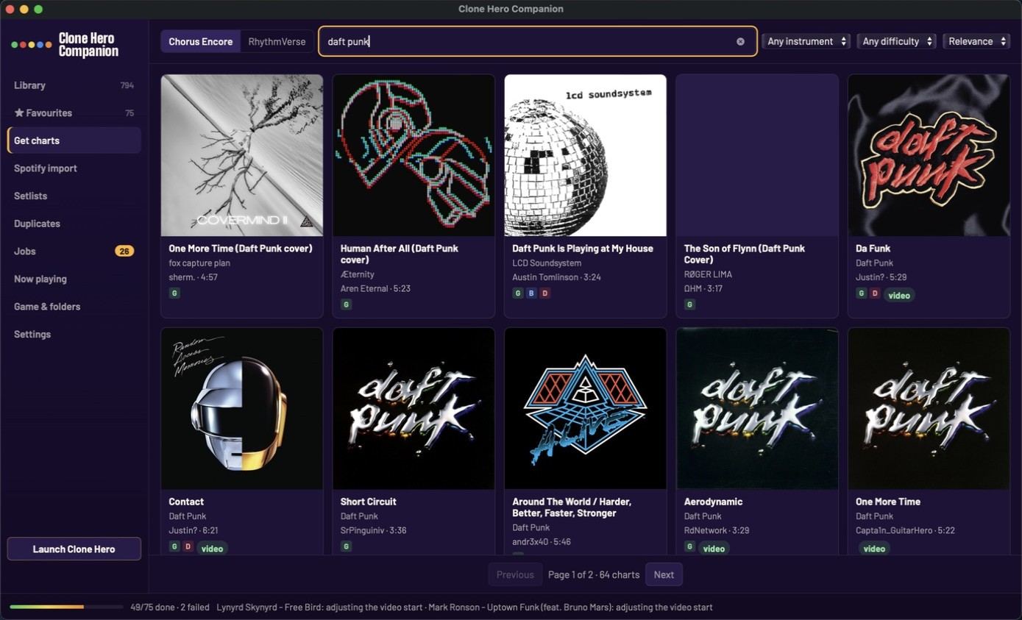The height and width of the screenshot is (620, 1022).
Task: Switch source to RhythmVerse
Action: (277, 41)
